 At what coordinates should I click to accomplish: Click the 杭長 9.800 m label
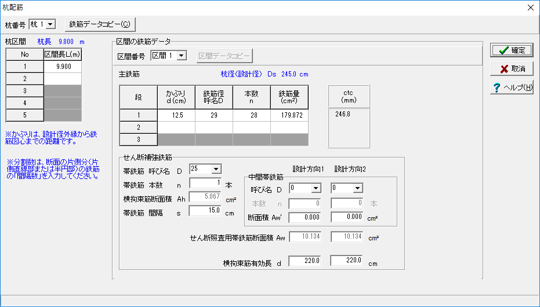click(x=61, y=42)
